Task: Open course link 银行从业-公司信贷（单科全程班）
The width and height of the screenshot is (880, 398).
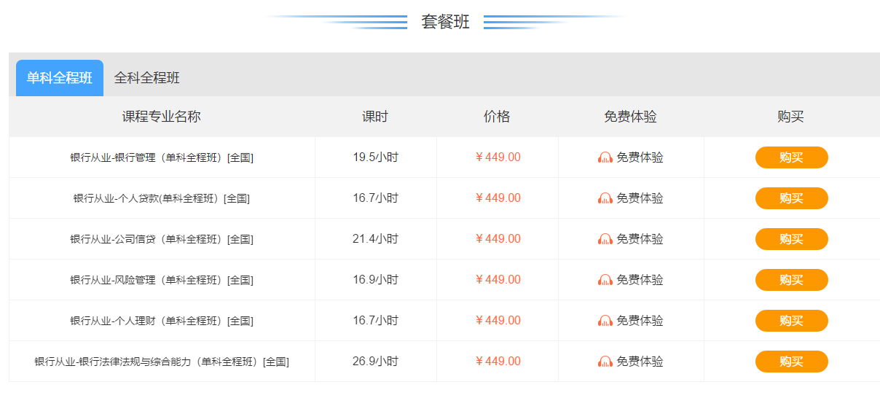Action: coord(162,239)
